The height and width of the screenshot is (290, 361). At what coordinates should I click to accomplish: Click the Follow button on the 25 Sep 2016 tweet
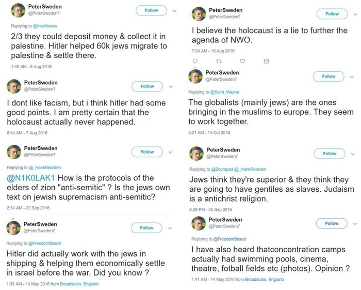coord(330,154)
